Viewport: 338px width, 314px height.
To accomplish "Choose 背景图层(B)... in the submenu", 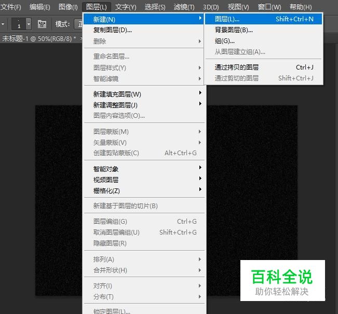I will tap(263, 30).
